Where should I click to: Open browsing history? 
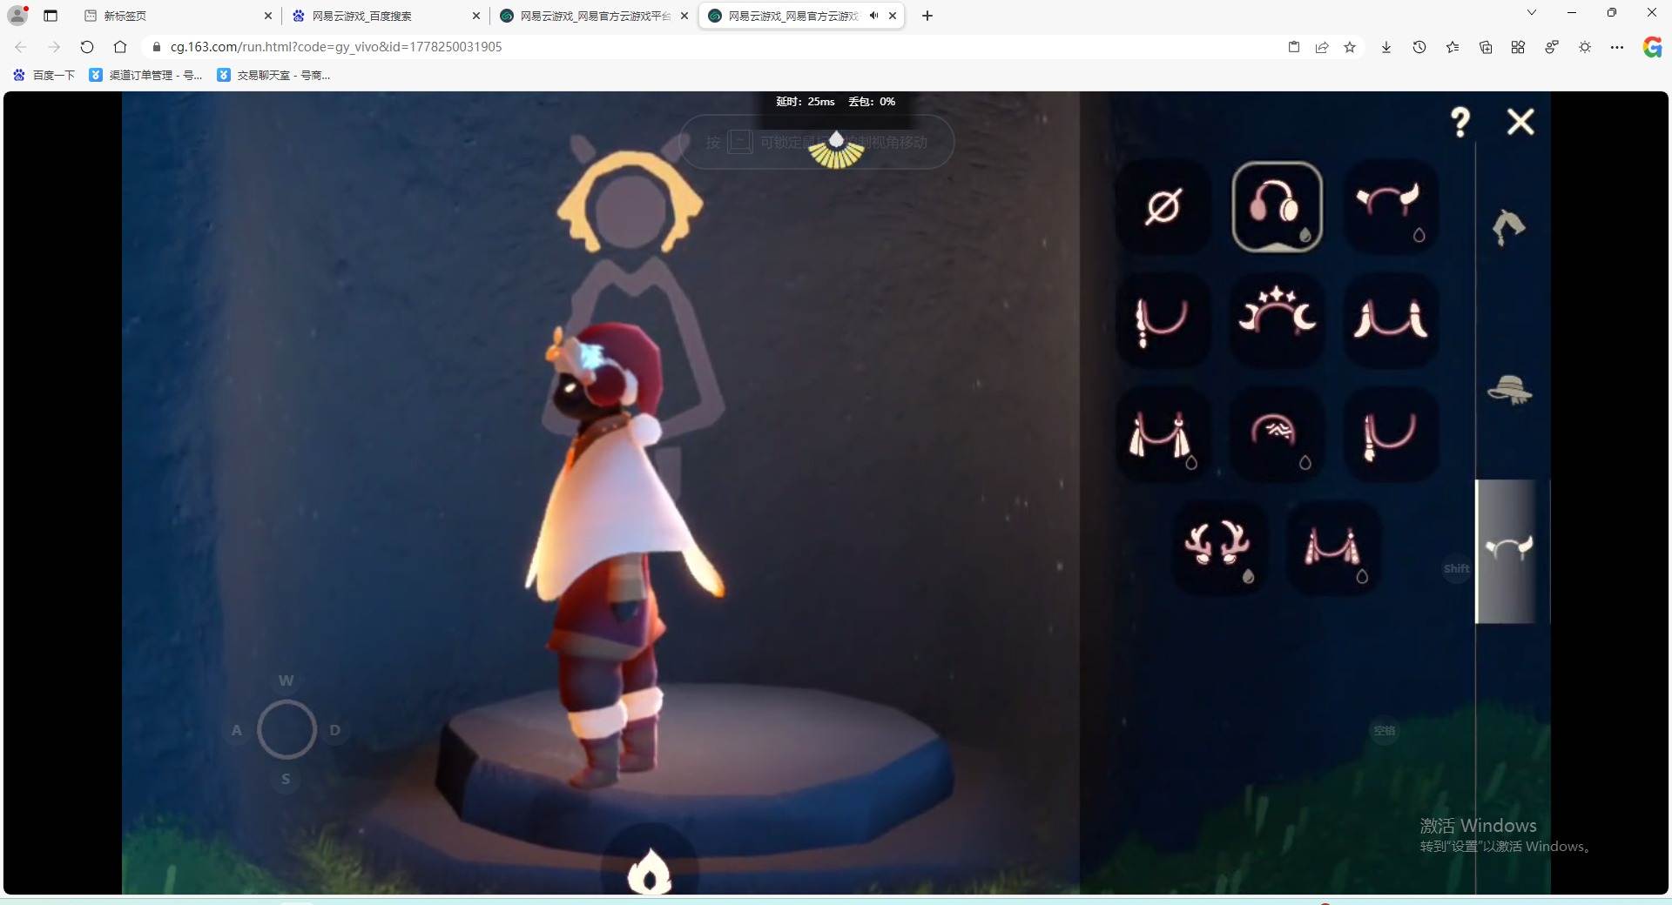[x=1419, y=47]
